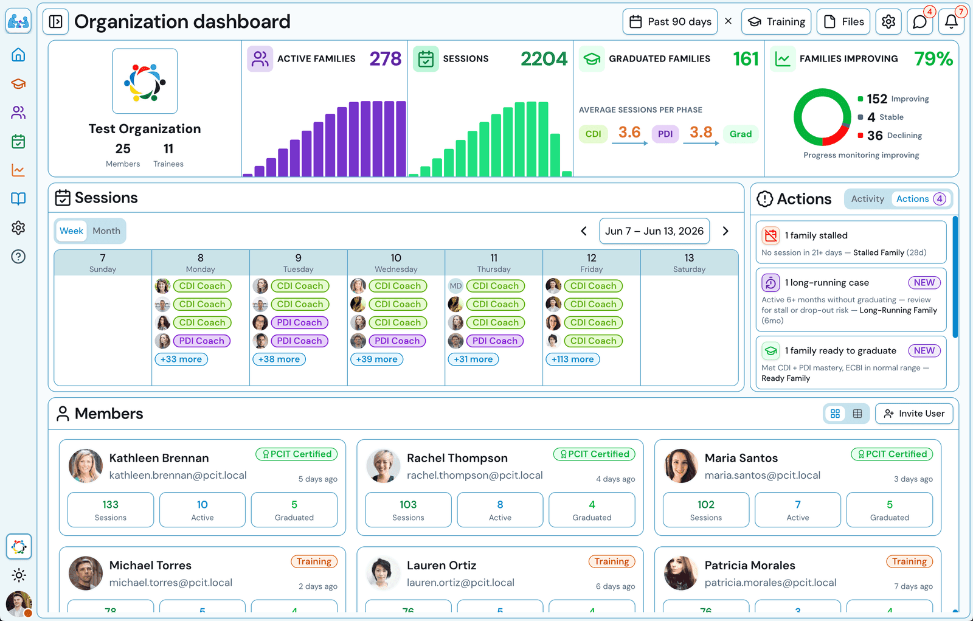
Task: Open the book library icon in sidebar
Action: click(18, 199)
